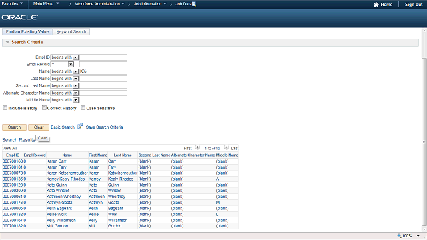Sort by Last Name column header
The image size is (427, 240).
pyautogui.click(x=123, y=155)
